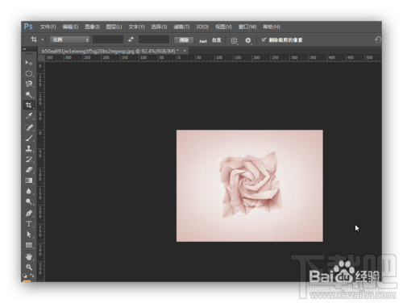
Task: Select the Zoom tool
Action: coord(29,267)
